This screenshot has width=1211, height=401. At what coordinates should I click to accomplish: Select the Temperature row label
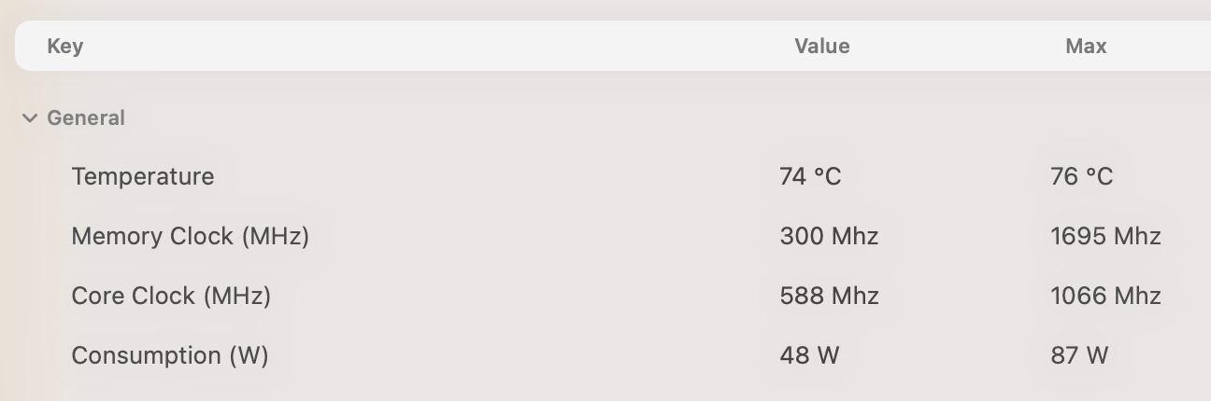[x=143, y=177]
